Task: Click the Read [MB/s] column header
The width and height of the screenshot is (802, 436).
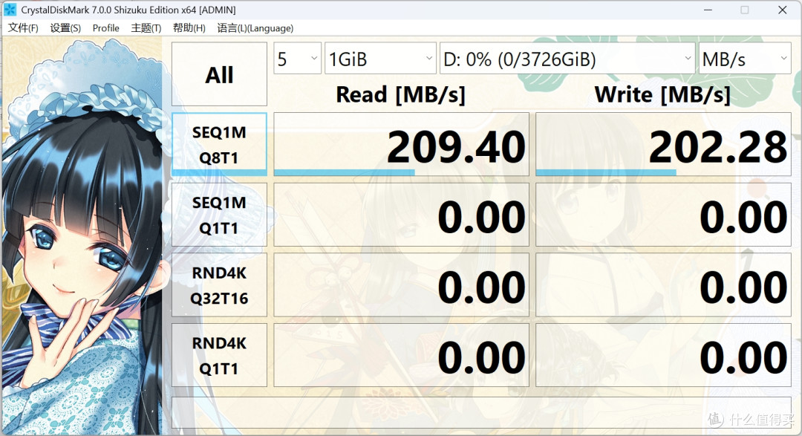Action: 400,94
